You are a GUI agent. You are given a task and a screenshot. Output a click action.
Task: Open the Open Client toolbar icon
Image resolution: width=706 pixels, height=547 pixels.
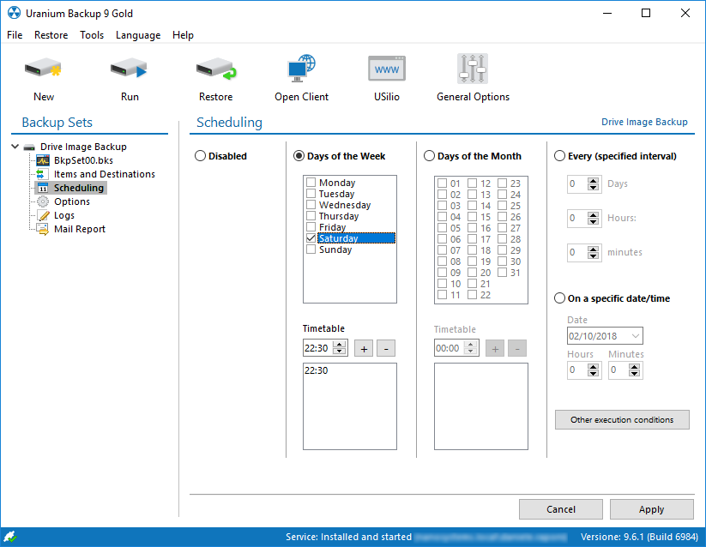(x=301, y=69)
